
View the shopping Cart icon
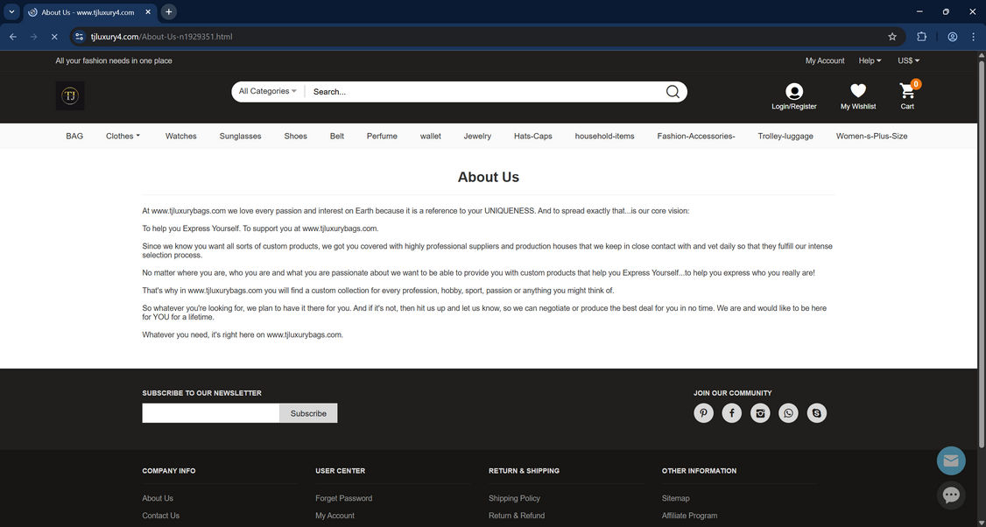click(906, 90)
